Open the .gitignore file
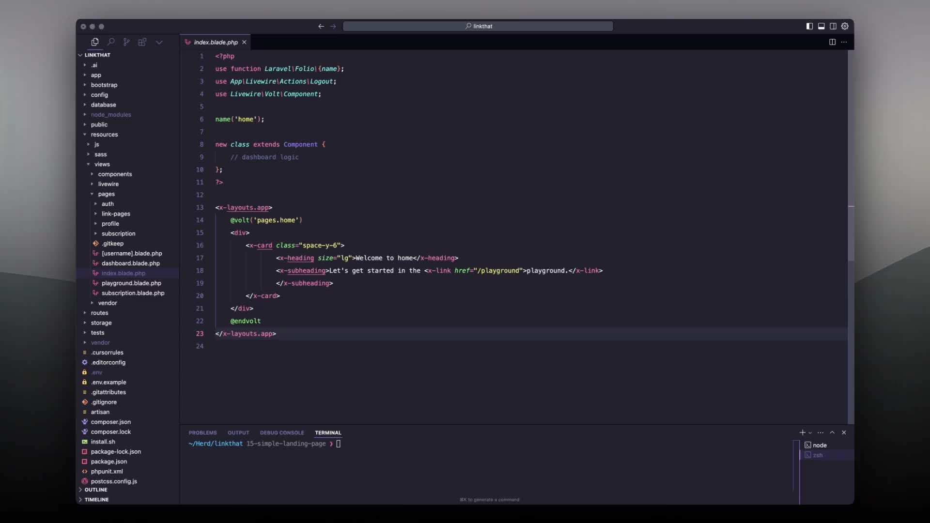 [x=104, y=402]
